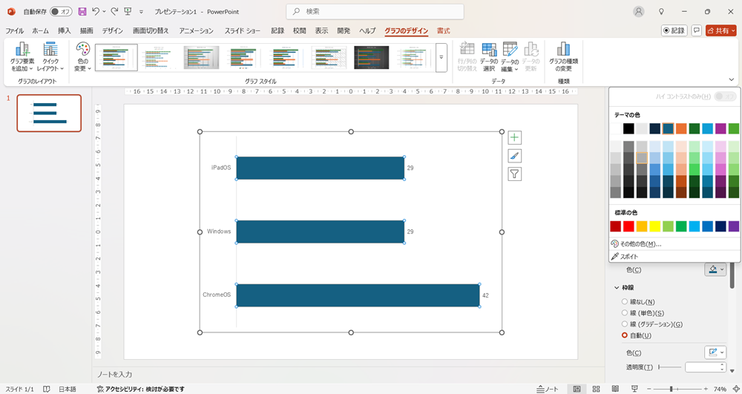Expand chart styles gallery more arrow
This screenshot has width=742, height=394.
click(x=441, y=57)
